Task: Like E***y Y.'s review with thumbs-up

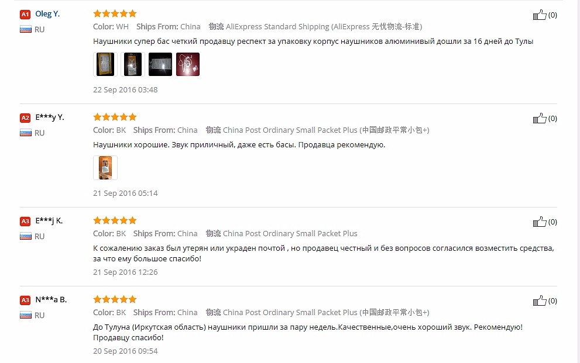Action: (x=539, y=118)
